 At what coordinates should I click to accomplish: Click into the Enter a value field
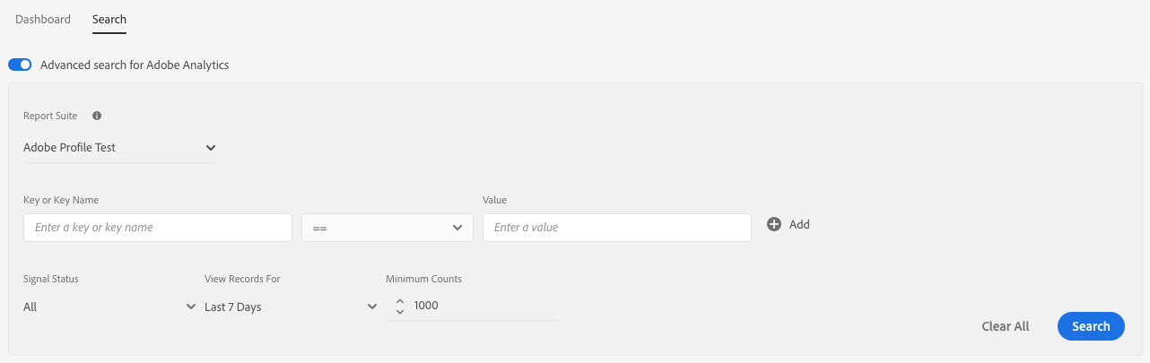(x=616, y=228)
